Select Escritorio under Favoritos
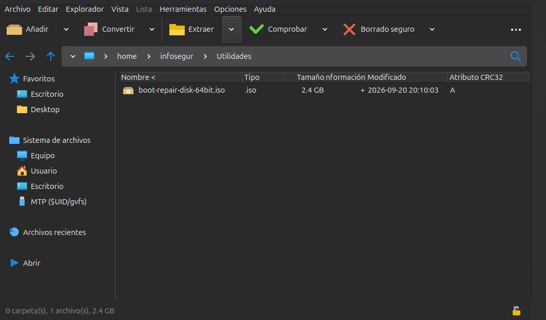 (x=47, y=94)
